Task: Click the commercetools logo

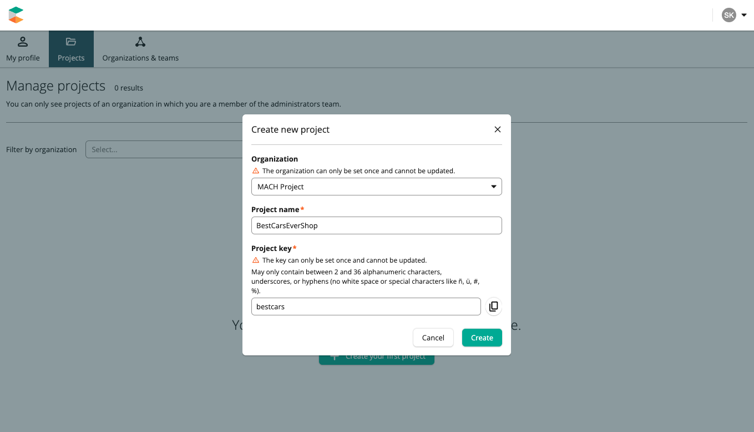Action: point(16,15)
